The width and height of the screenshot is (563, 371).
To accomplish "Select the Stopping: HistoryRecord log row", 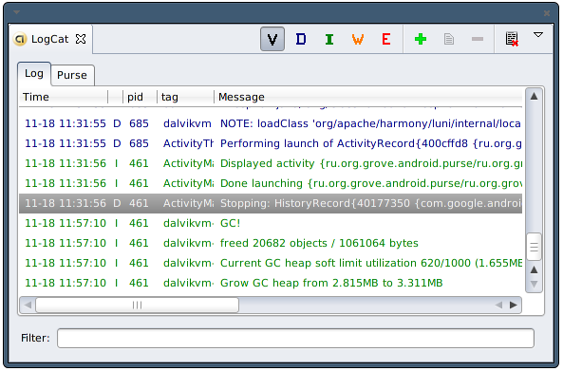I will click(271, 203).
